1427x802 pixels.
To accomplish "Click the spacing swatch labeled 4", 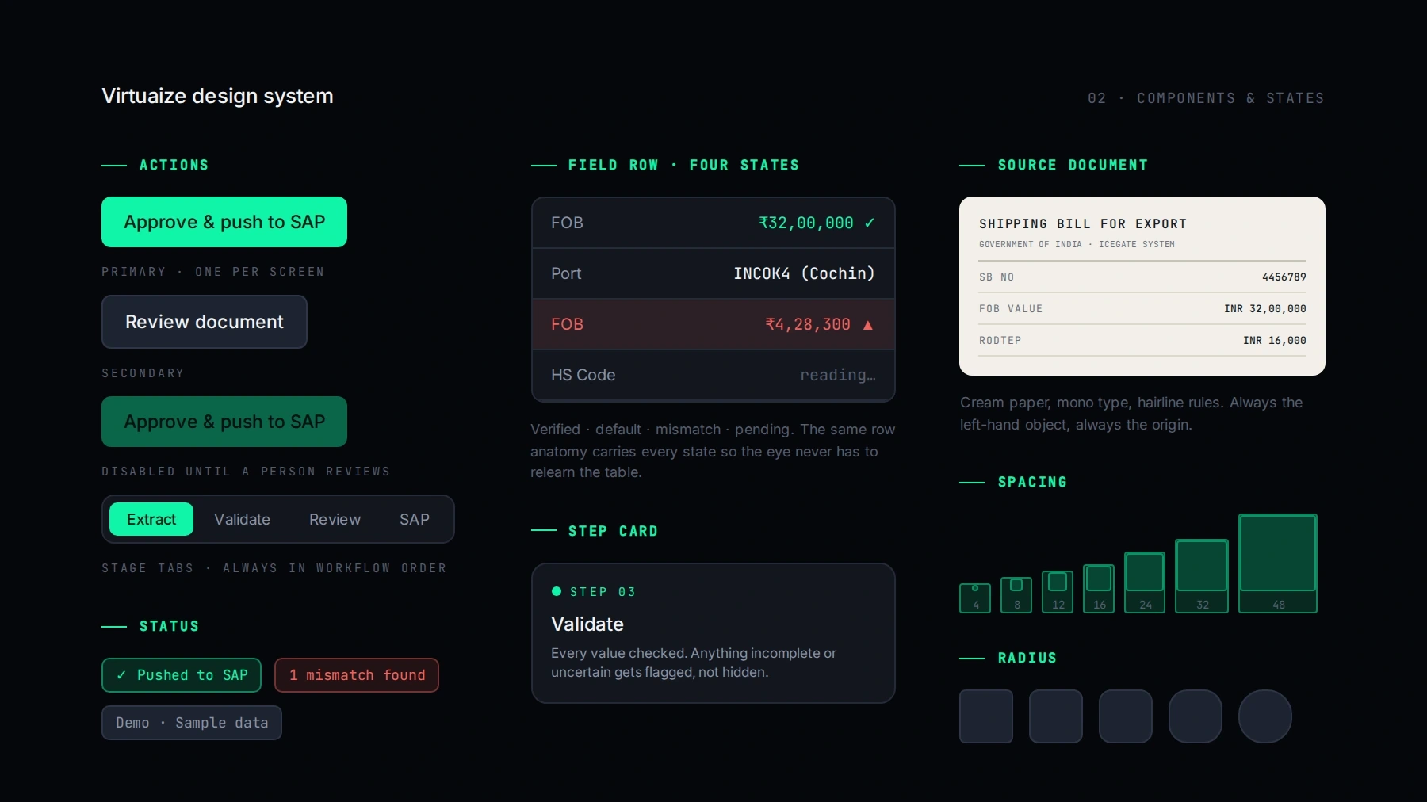I will click(x=975, y=598).
